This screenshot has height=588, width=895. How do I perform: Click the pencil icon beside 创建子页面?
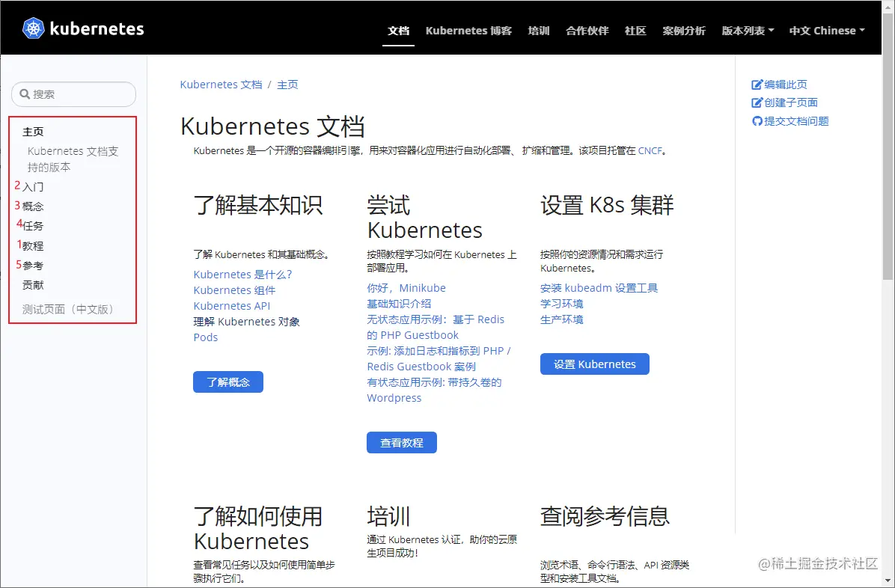[757, 102]
